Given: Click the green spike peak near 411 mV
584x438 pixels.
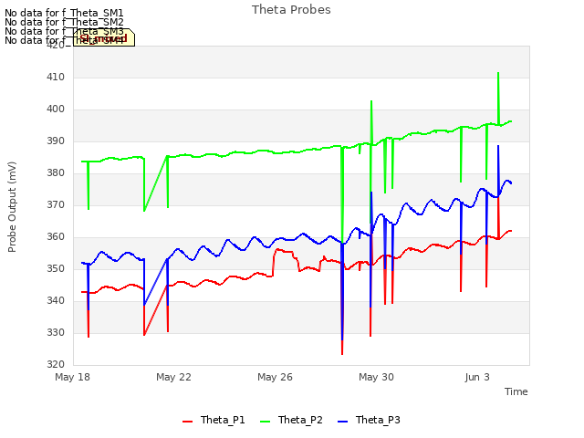Looking at the screenshot, I should point(498,73).
